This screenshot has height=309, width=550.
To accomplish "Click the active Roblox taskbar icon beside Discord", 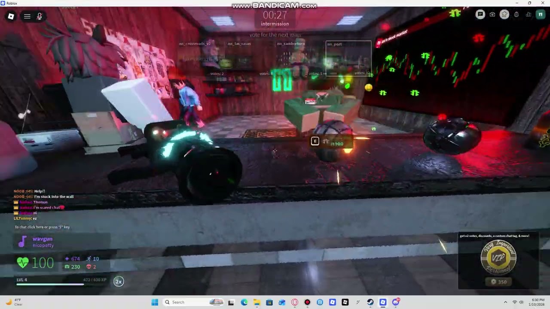I will tap(383, 302).
